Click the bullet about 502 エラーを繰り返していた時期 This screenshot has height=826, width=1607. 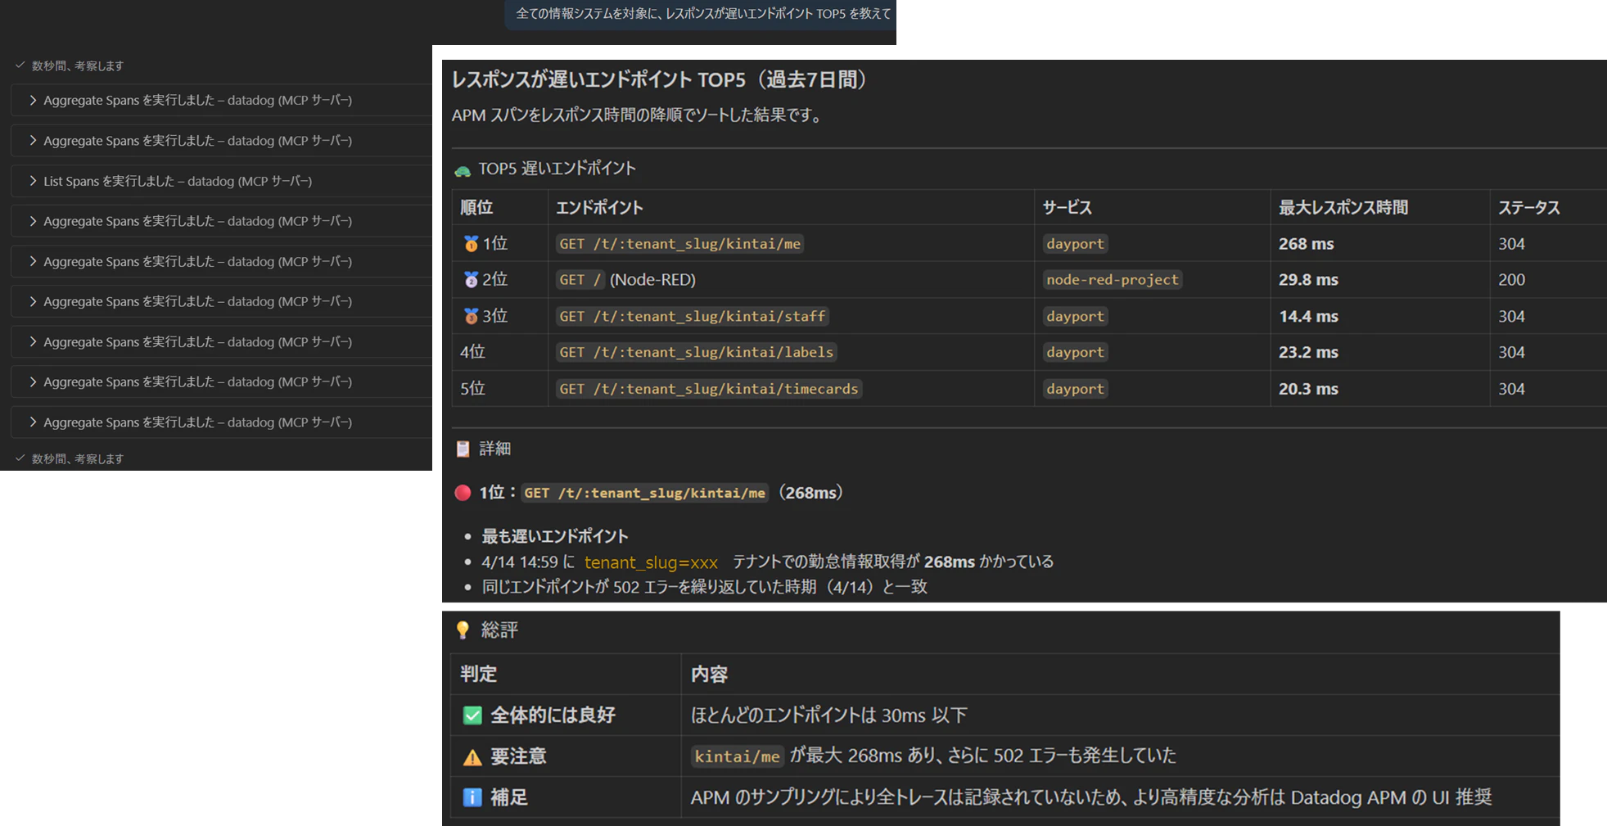(704, 587)
